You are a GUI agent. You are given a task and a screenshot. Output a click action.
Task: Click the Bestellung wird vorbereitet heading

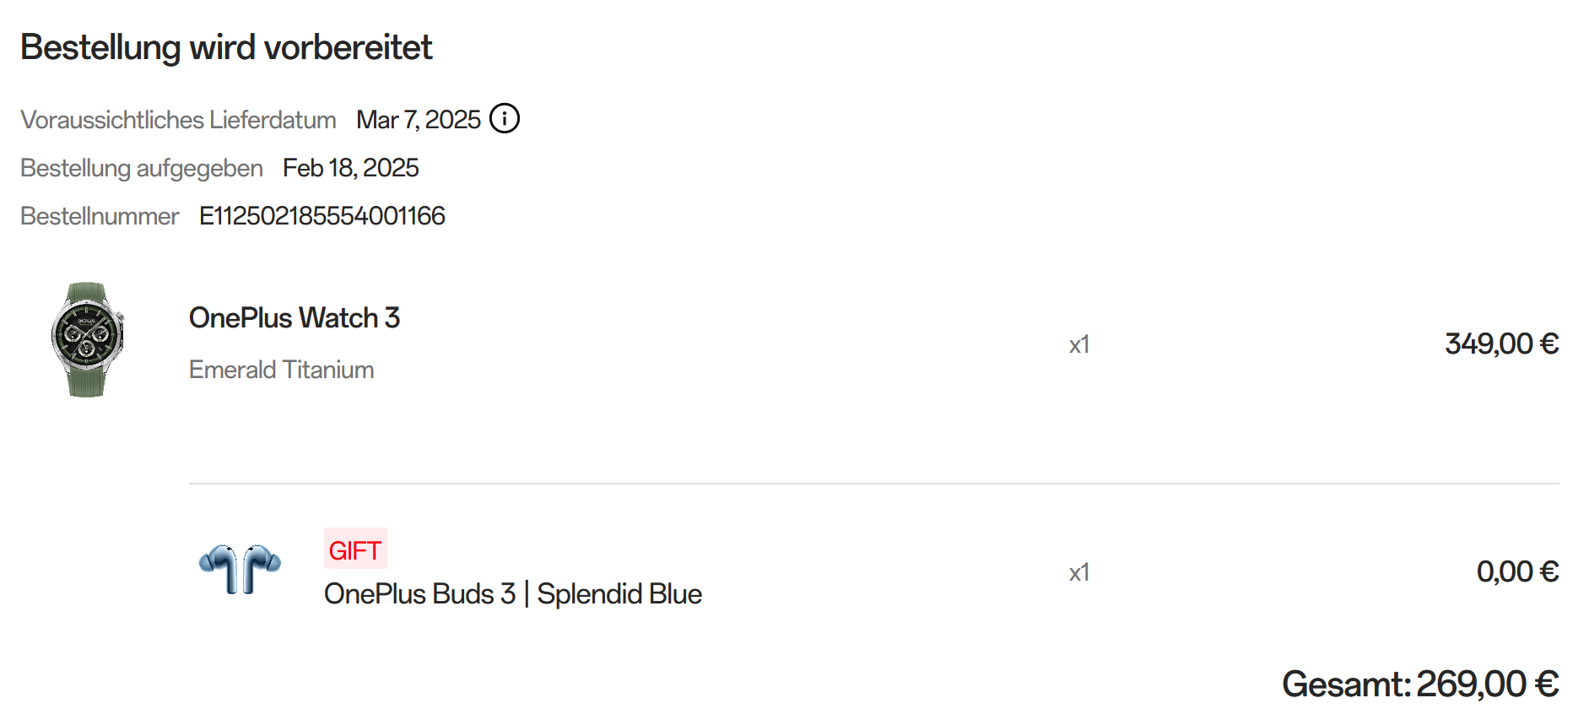point(226,47)
